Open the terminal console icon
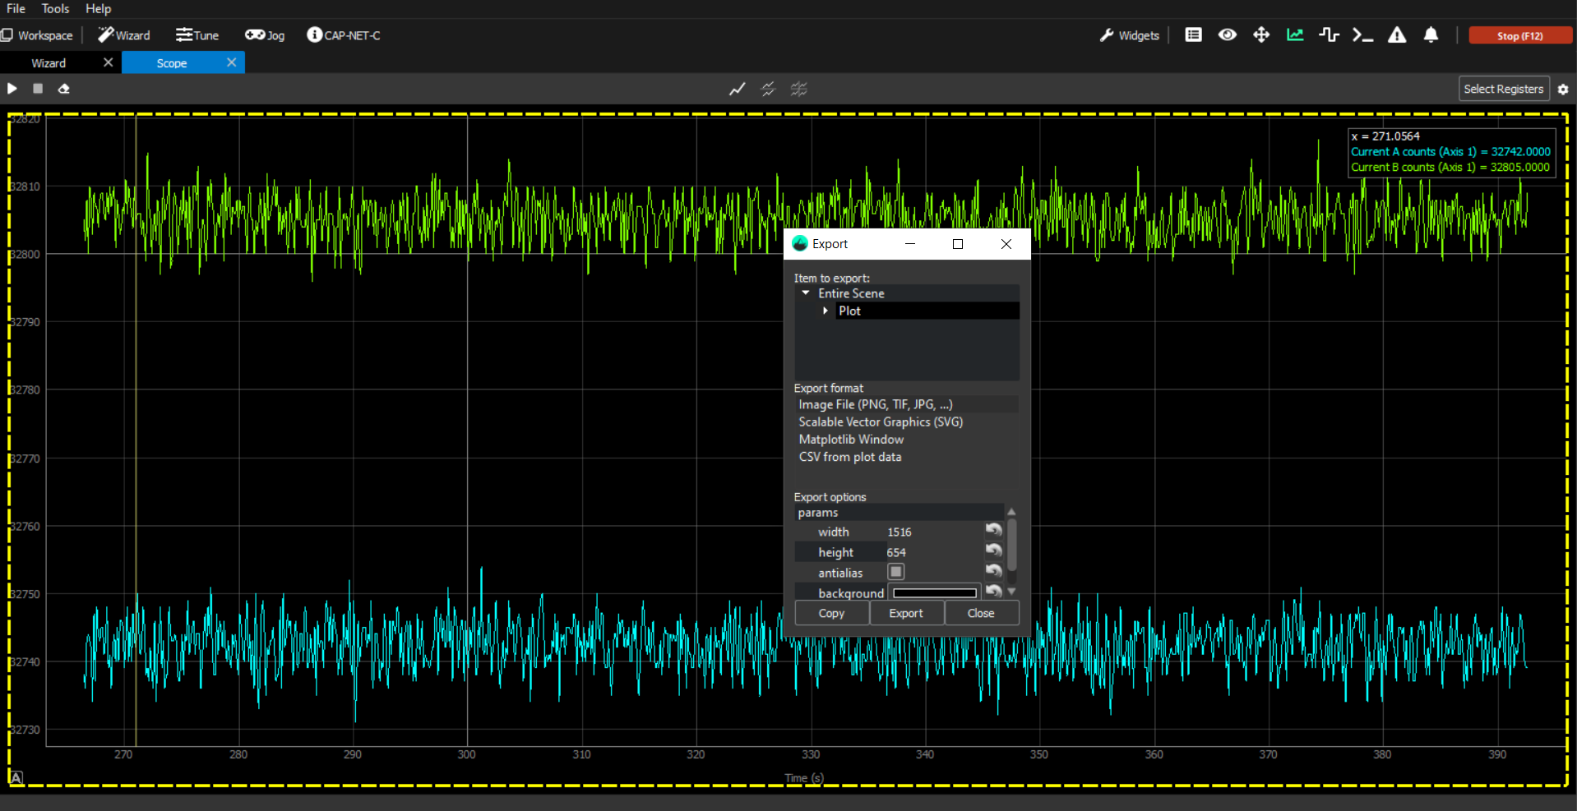This screenshot has height=811, width=1577. click(x=1362, y=35)
